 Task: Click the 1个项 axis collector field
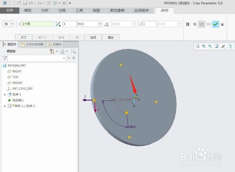[37, 24]
